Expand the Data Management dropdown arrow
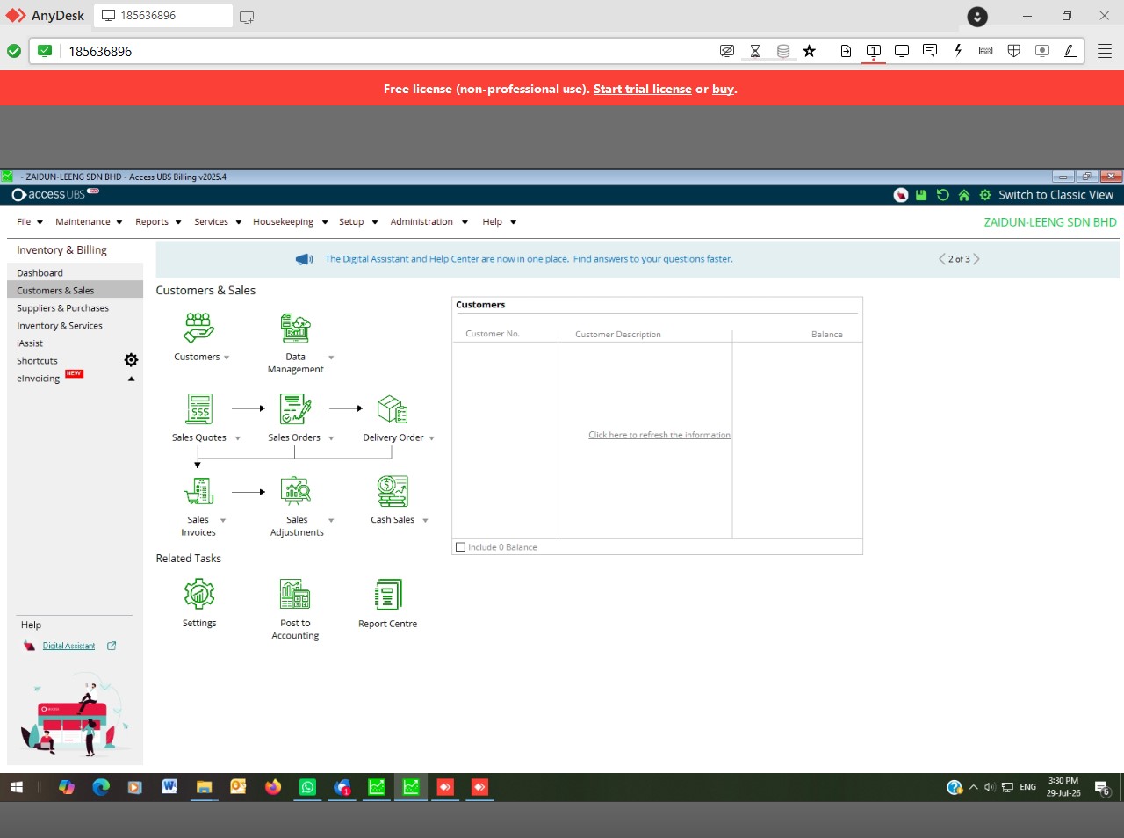This screenshot has height=838, width=1124. pos(331,358)
